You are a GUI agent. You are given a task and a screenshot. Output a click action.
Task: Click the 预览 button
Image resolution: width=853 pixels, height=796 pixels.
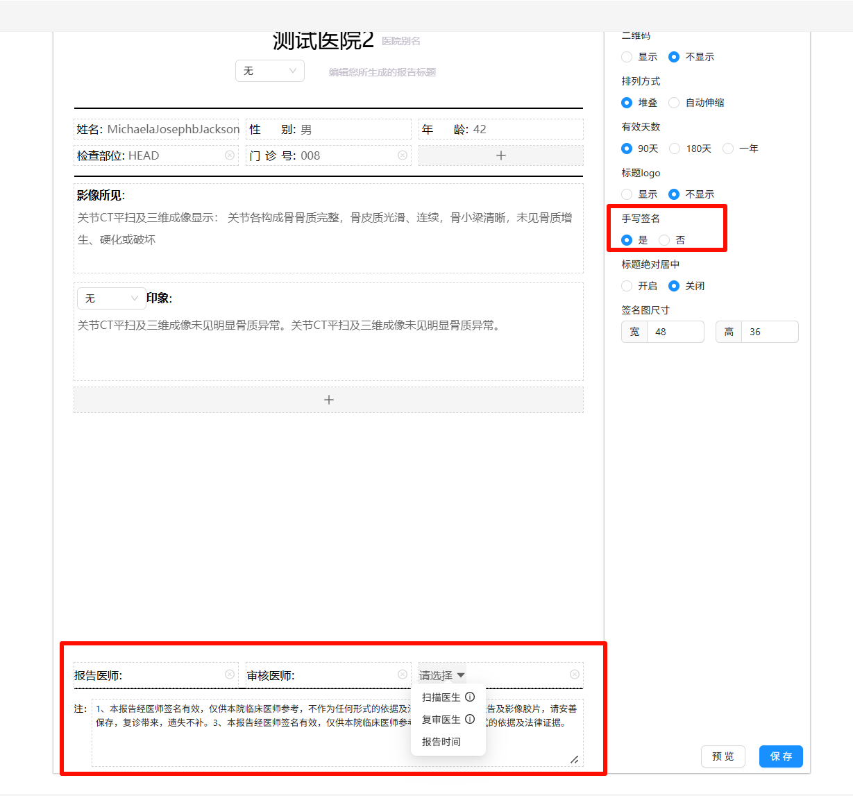tap(723, 756)
